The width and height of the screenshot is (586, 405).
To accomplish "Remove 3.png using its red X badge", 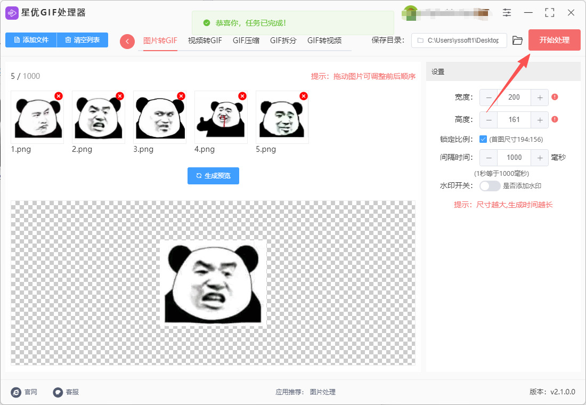I will pos(181,96).
